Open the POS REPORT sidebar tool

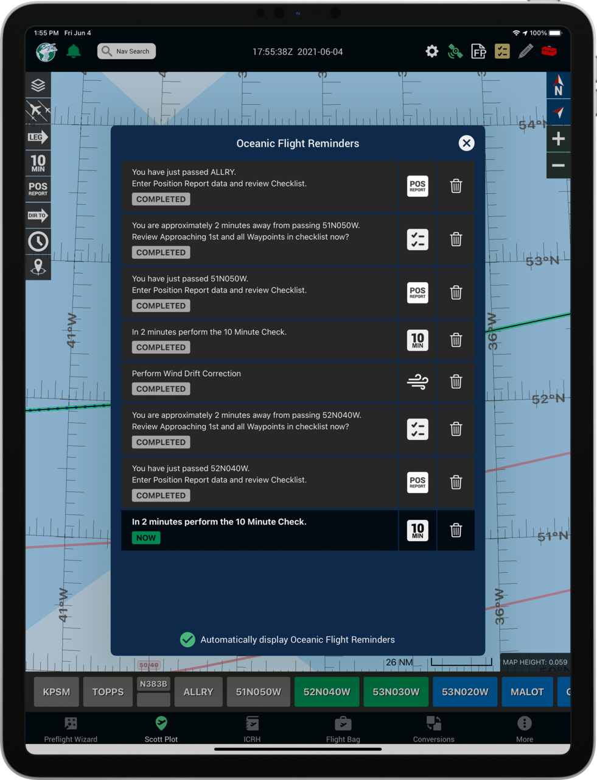[38, 189]
